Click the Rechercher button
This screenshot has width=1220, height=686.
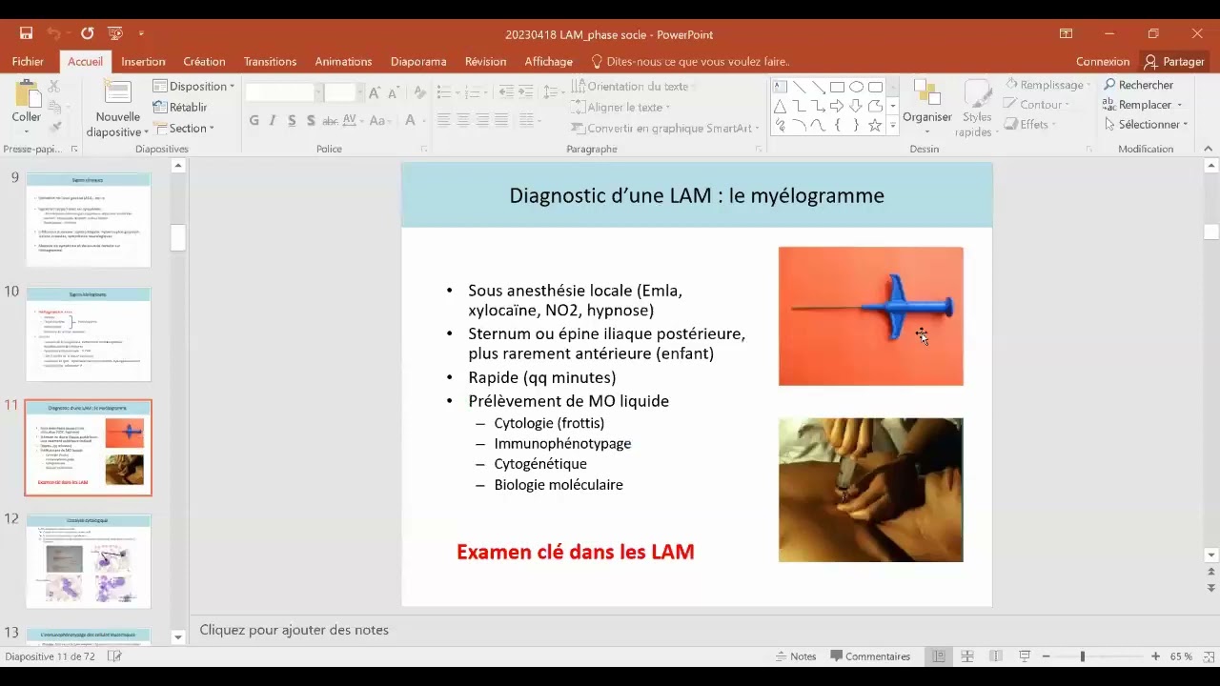click(x=1138, y=85)
